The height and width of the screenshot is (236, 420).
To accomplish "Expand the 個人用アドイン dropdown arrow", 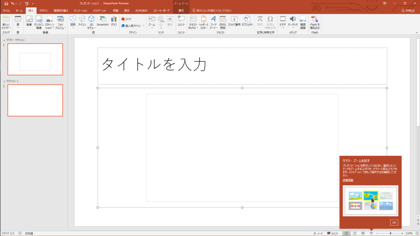I will pyautogui.click(x=144, y=26).
